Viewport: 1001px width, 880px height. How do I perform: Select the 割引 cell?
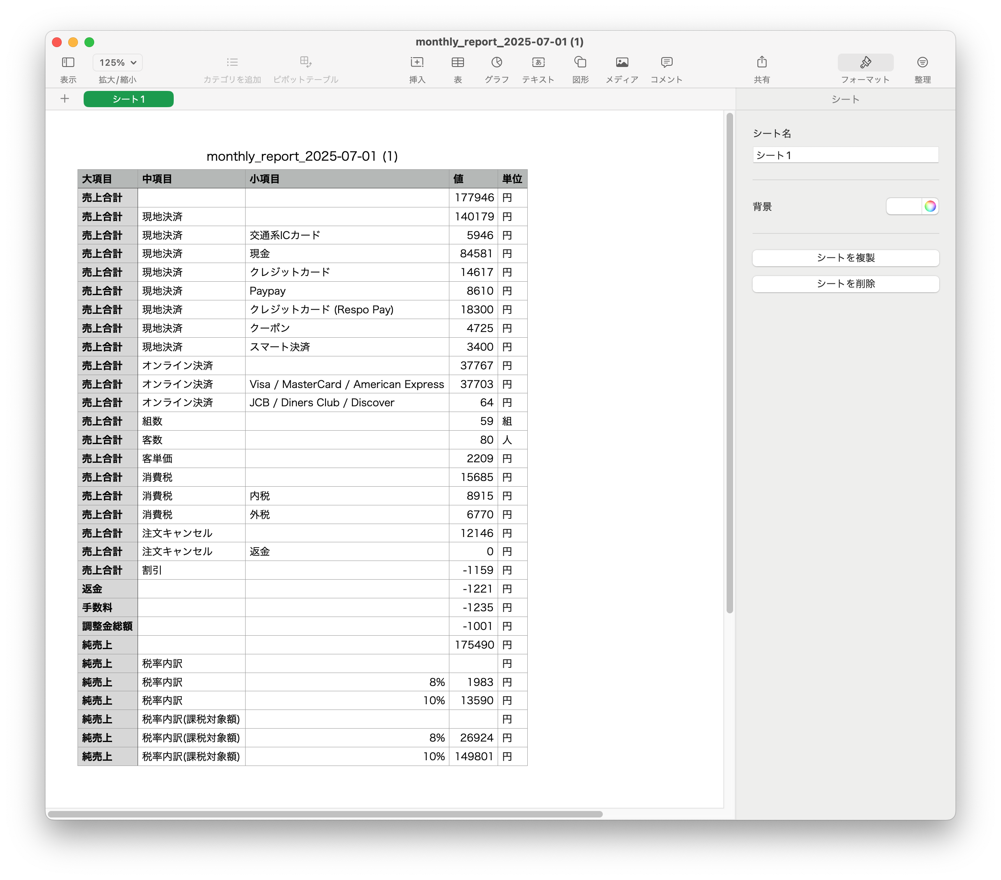pos(192,570)
